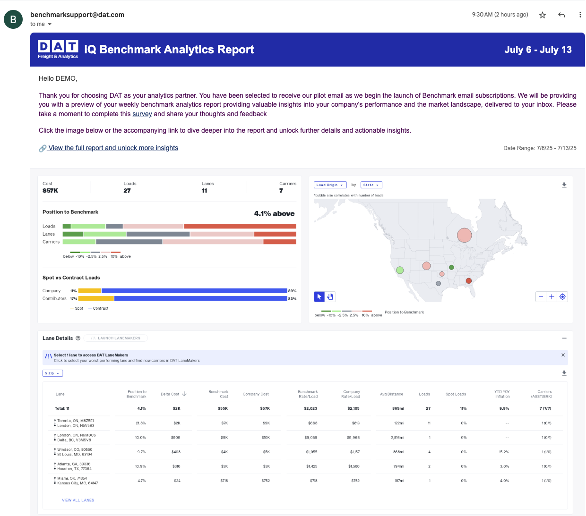Open the State grouping dropdown

pyautogui.click(x=371, y=185)
